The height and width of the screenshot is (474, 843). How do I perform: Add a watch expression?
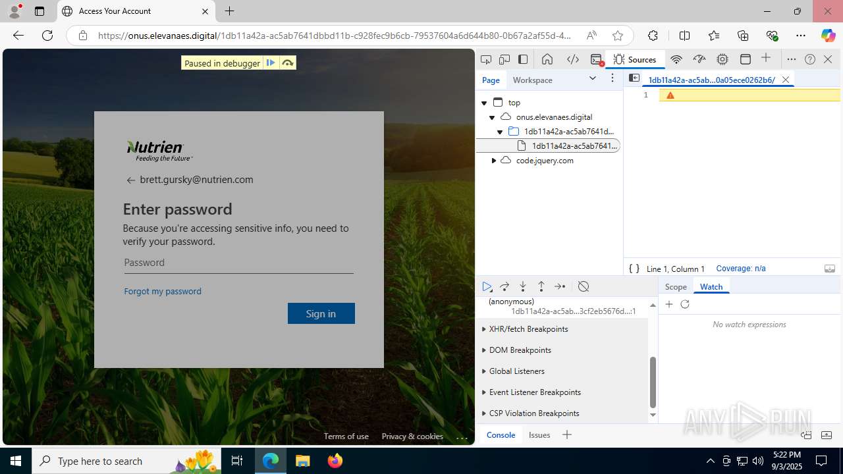669,304
